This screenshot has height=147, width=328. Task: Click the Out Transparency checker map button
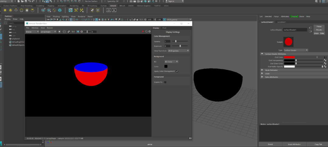pos(325,60)
